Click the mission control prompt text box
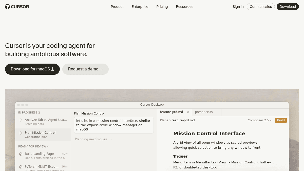This screenshot has height=171, width=304. pos(114,125)
